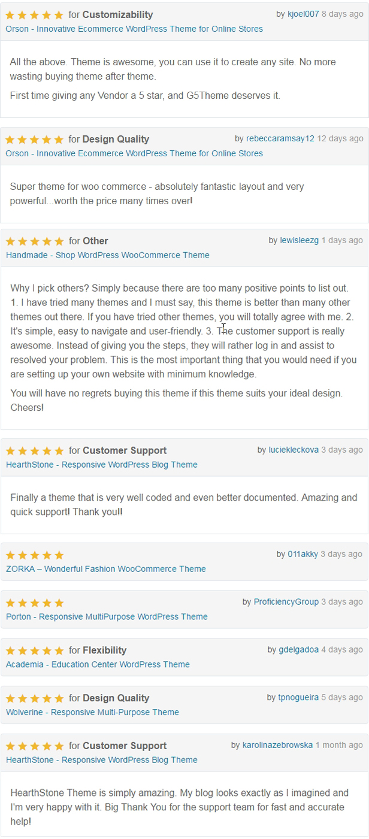Visit lewisleezg's author page
Image resolution: width=369 pixels, height=839 pixels.
pyautogui.click(x=299, y=240)
